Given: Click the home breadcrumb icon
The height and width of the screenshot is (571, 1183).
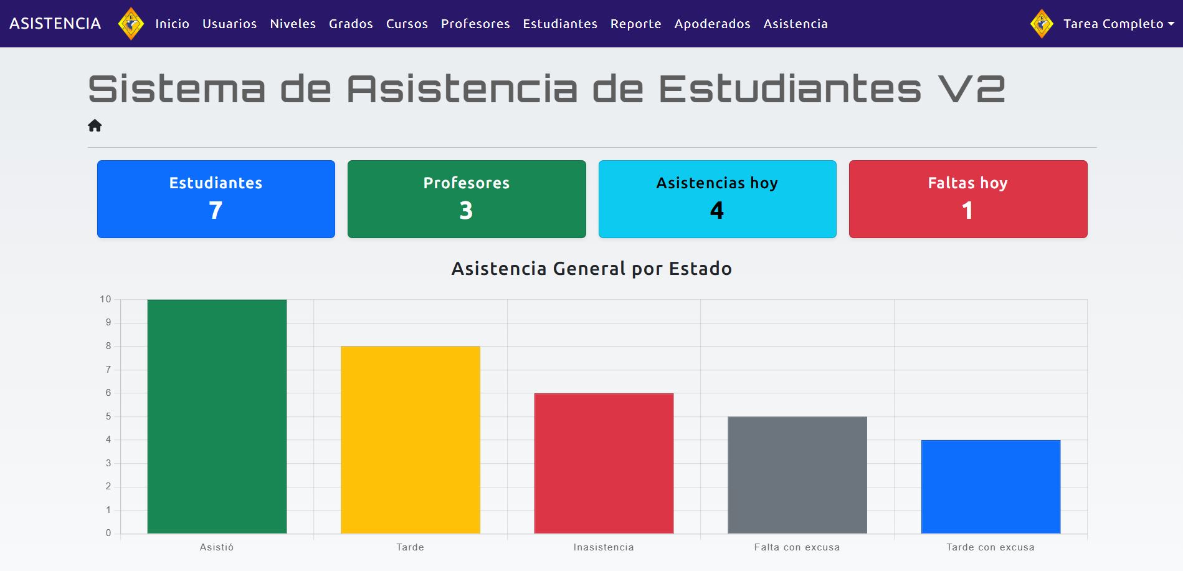Looking at the screenshot, I should coord(95,126).
